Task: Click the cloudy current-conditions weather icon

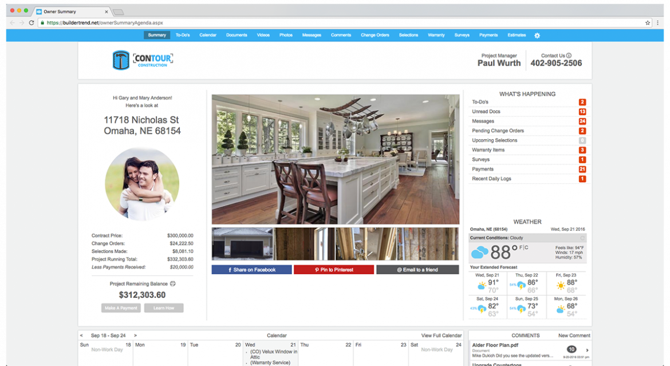Action: point(480,251)
